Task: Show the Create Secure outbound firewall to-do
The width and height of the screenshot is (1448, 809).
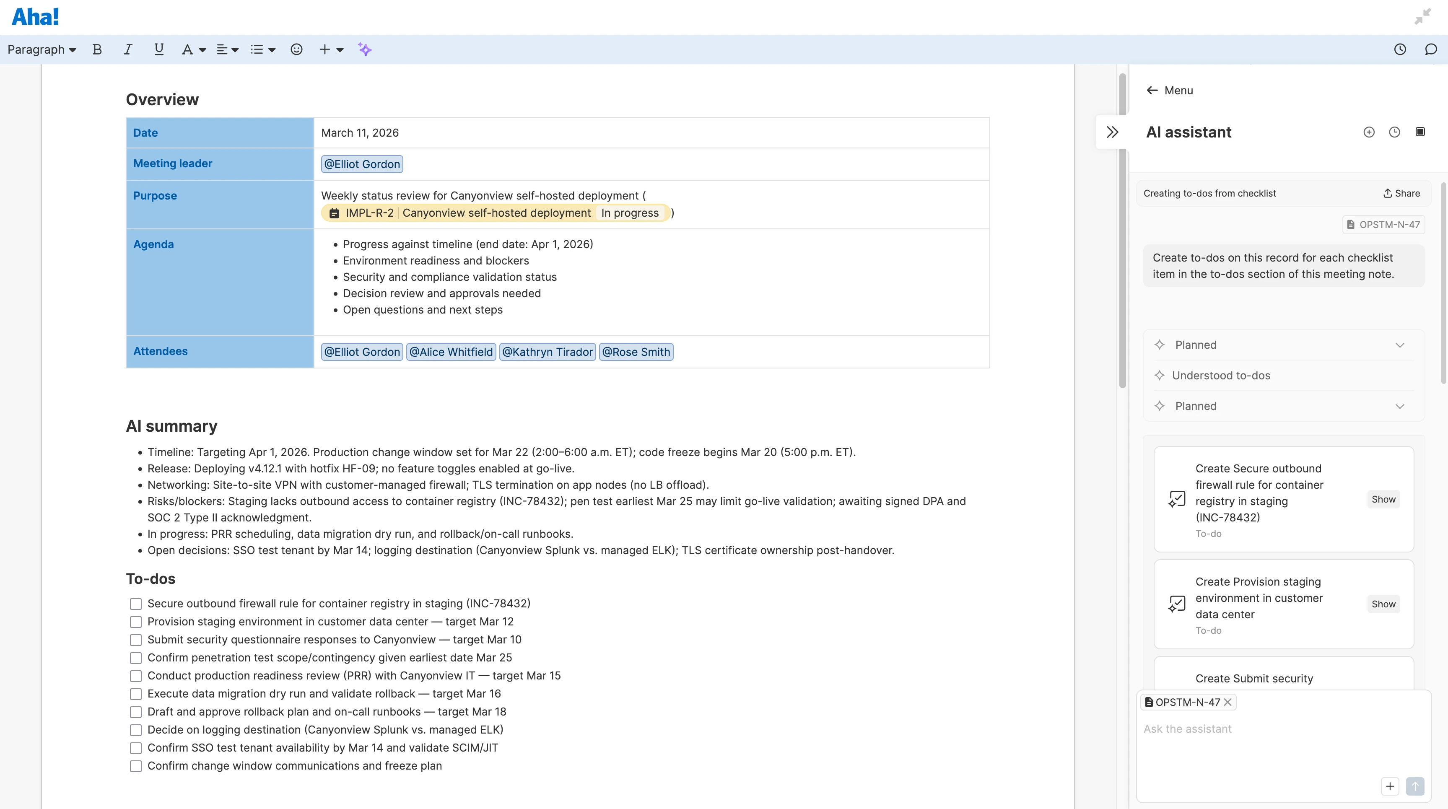Action: point(1384,499)
